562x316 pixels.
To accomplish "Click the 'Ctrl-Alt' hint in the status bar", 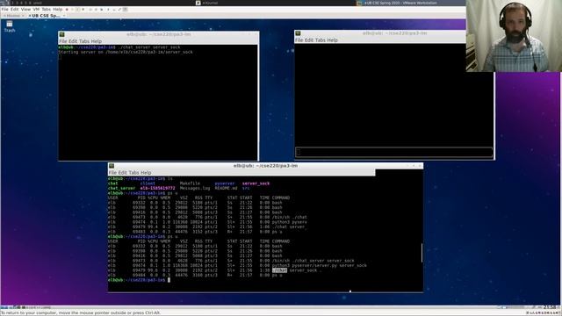I will pos(151,312).
